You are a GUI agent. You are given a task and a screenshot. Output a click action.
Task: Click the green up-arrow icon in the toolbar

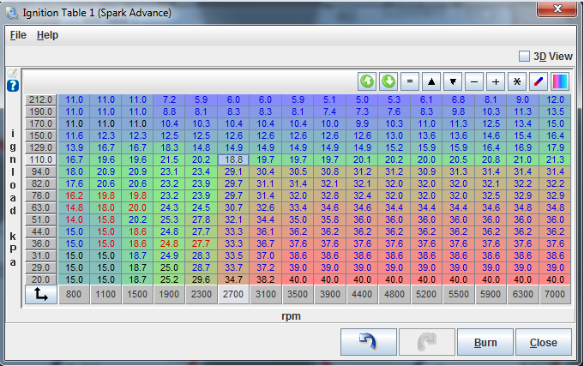point(368,81)
